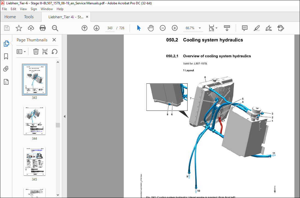
Task: Click the "1 Layout" label
Action: pos(188,70)
